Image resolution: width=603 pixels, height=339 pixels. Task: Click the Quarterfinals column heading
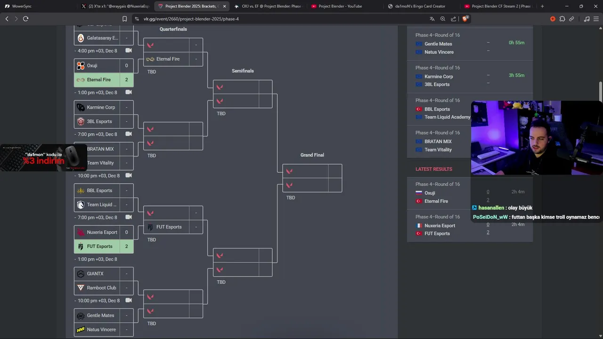coord(173,29)
